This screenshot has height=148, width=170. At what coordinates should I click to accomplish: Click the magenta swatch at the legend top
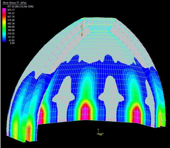point(4,10)
